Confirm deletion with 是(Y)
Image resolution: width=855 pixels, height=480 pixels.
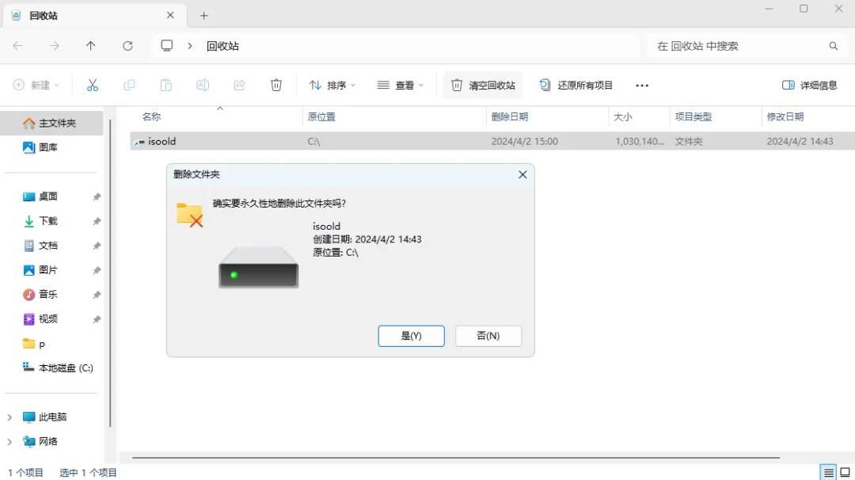click(x=411, y=336)
